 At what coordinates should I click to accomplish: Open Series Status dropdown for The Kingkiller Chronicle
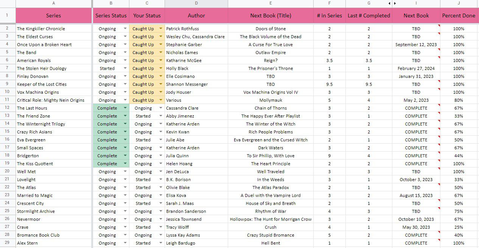[125, 29]
